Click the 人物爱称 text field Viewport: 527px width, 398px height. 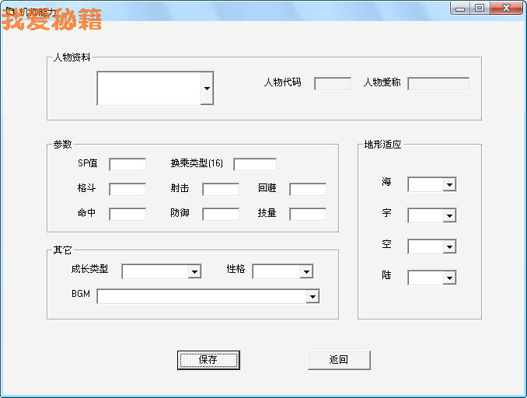click(x=438, y=83)
